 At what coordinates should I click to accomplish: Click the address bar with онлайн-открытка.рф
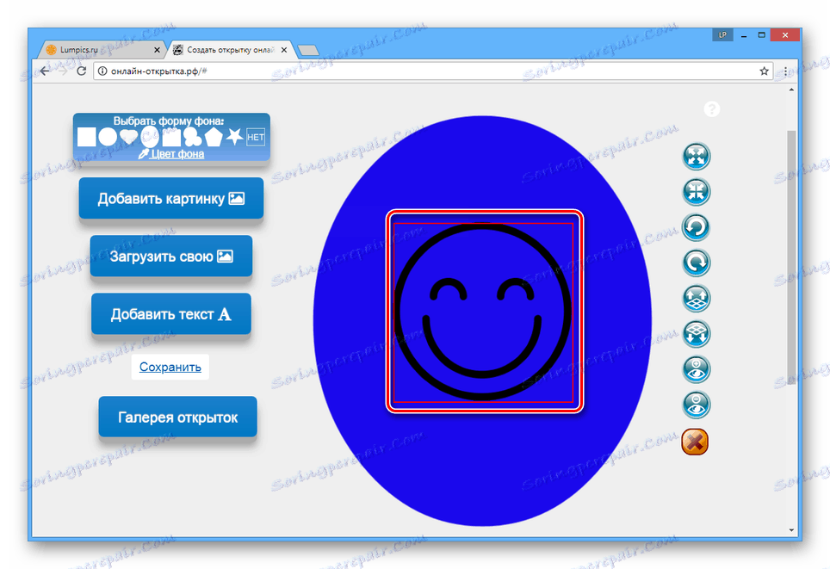pyautogui.click(x=433, y=71)
